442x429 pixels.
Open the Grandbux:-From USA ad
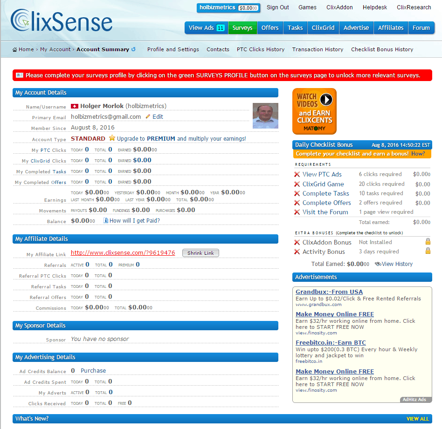tap(329, 292)
